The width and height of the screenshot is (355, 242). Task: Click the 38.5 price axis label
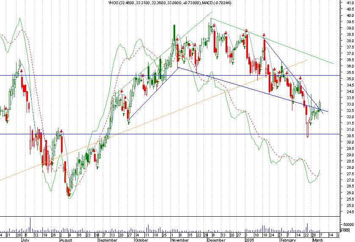coord(350,34)
